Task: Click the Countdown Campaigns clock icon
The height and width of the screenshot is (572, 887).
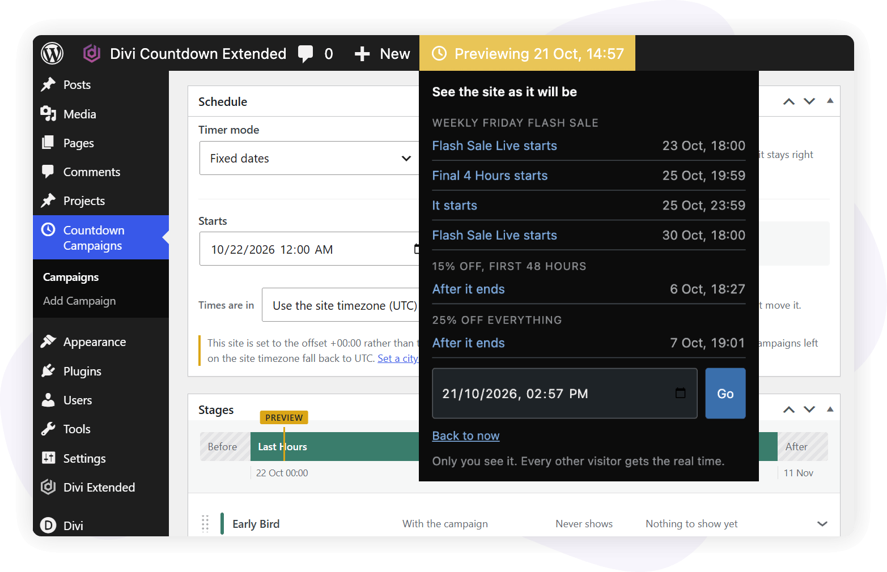Action: coord(48,229)
